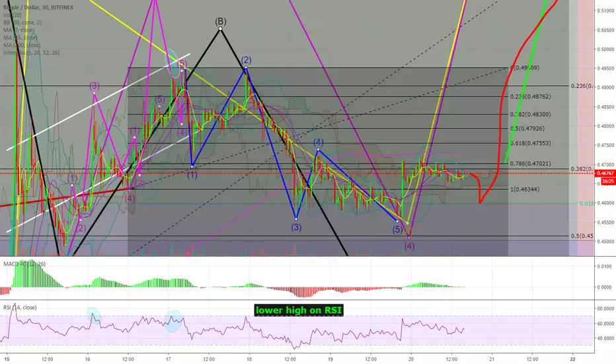The height and width of the screenshot is (364, 616).
Task: Click the 0.51000 price axis label
Action: tap(605, 11)
